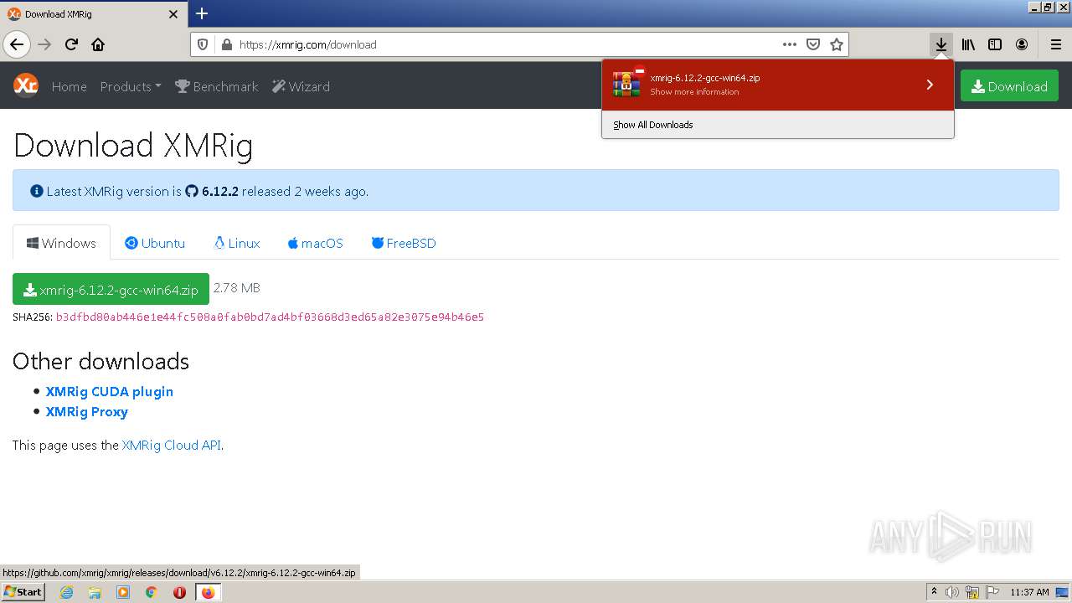1072x603 pixels.
Task: Switch to the macOS tab
Action: pos(315,243)
